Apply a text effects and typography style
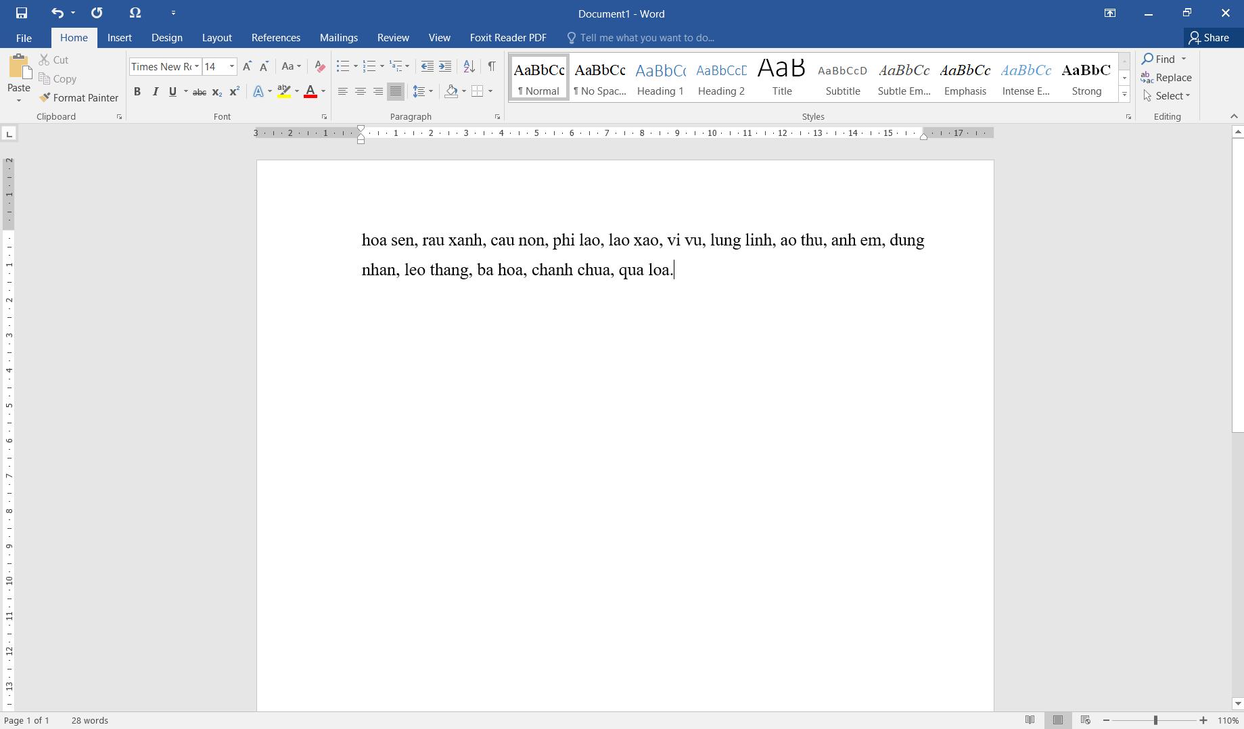Viewport: 1244px width, 729px height. [258, 91]
